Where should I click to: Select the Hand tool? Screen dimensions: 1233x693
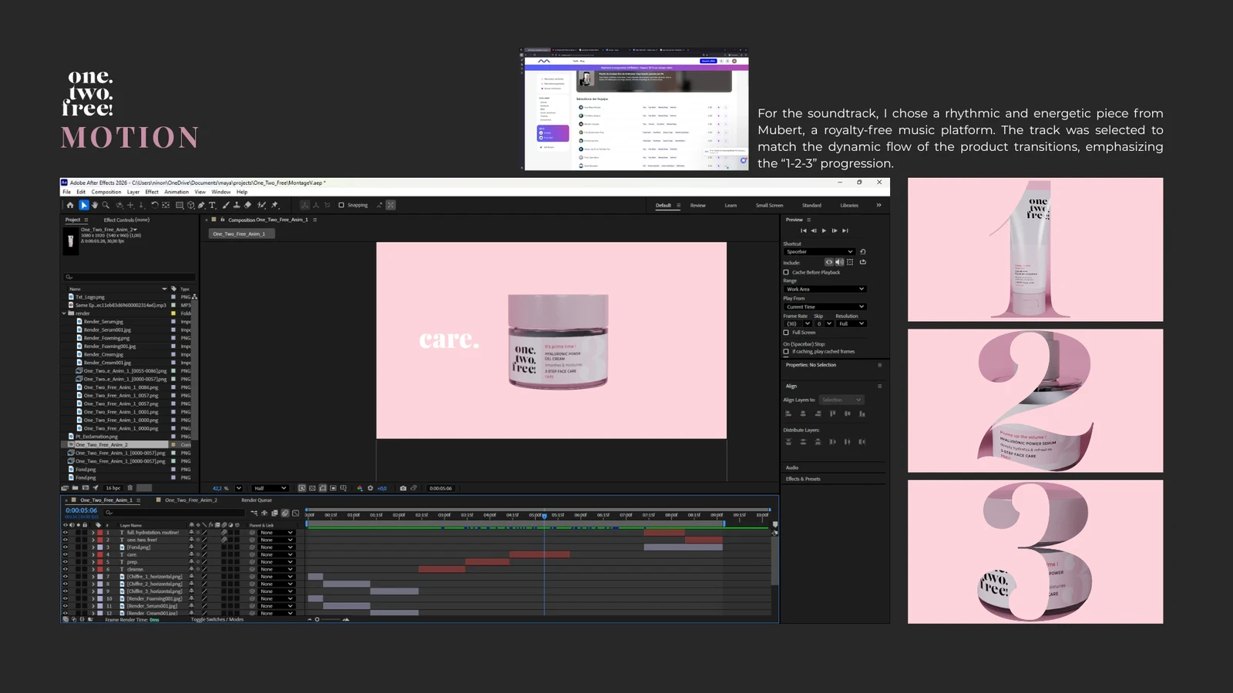tap(95, 206)
